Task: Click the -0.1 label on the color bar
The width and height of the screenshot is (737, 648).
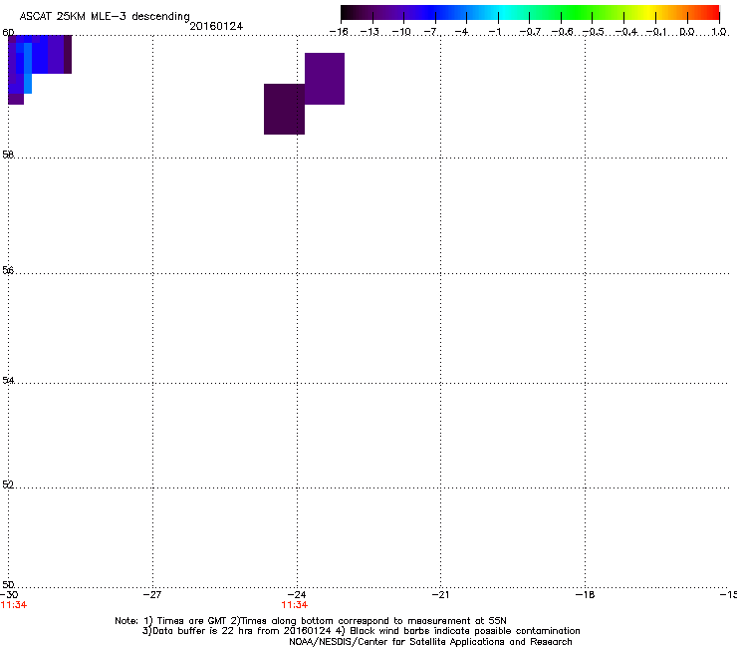Action: coord(656,32)
